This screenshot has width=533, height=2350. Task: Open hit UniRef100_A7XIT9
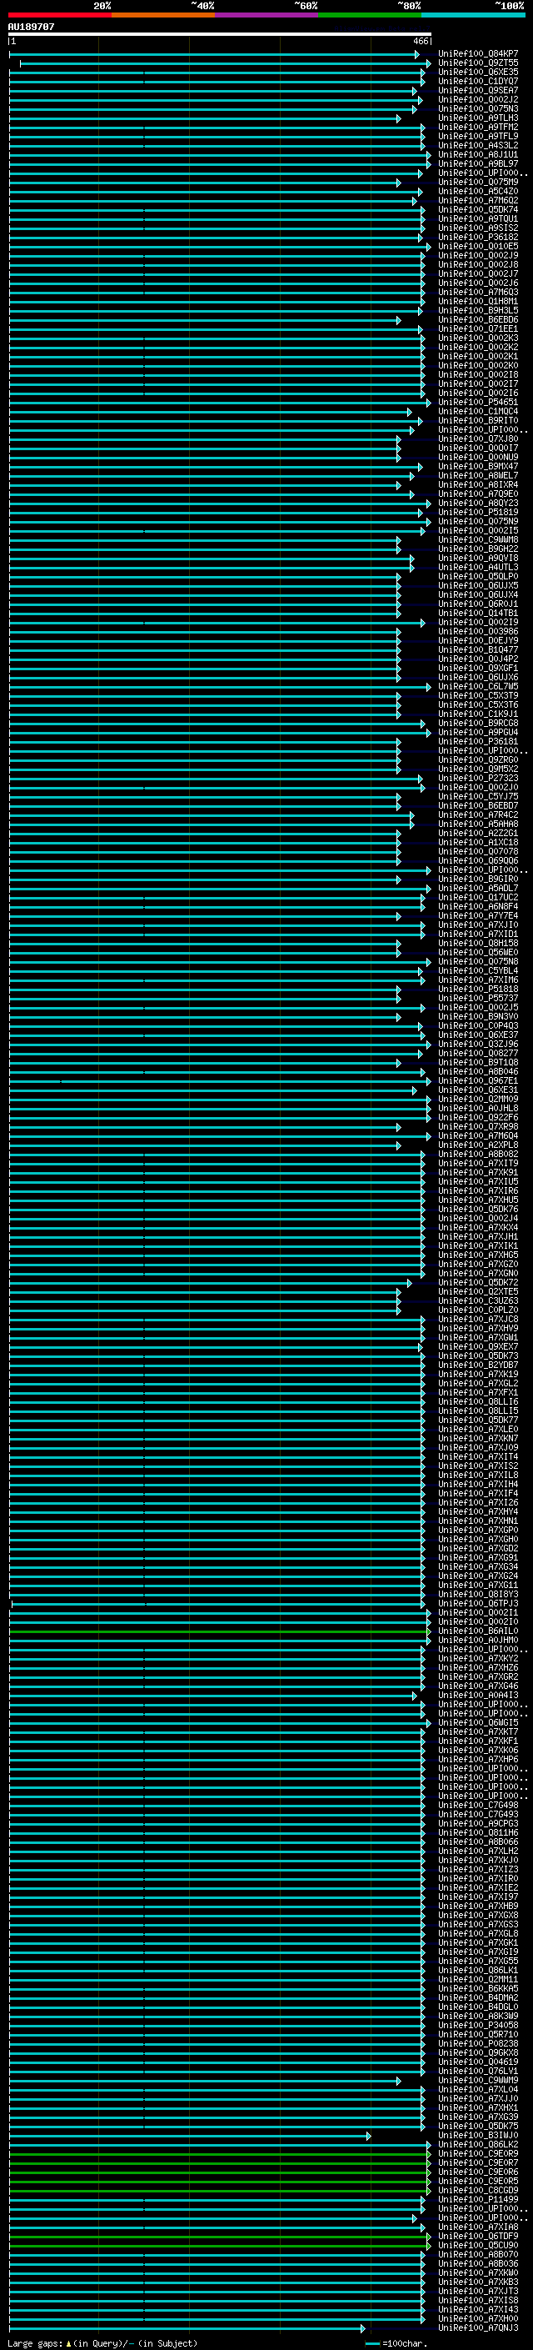(478, 1162)
